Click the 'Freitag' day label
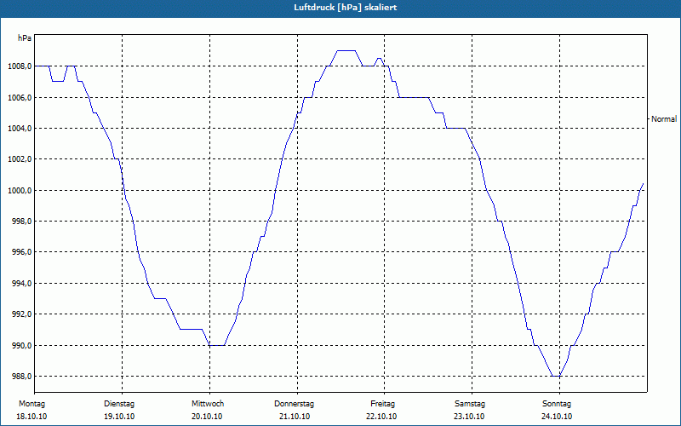The height and width of the screenshot is (426, 681). (x=382, y=404)
